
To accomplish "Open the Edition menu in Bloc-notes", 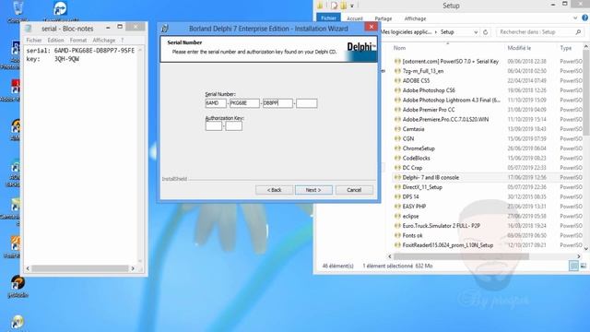I will pos(55,40).
